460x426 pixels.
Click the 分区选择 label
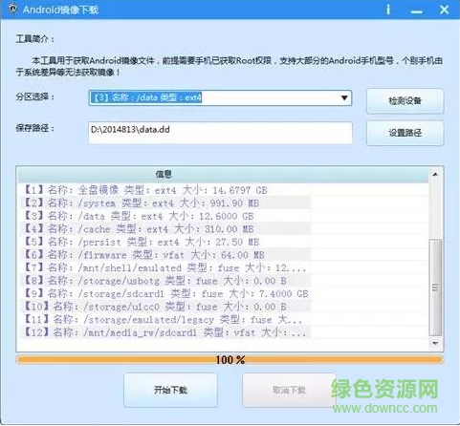click(x=35, y=96)
